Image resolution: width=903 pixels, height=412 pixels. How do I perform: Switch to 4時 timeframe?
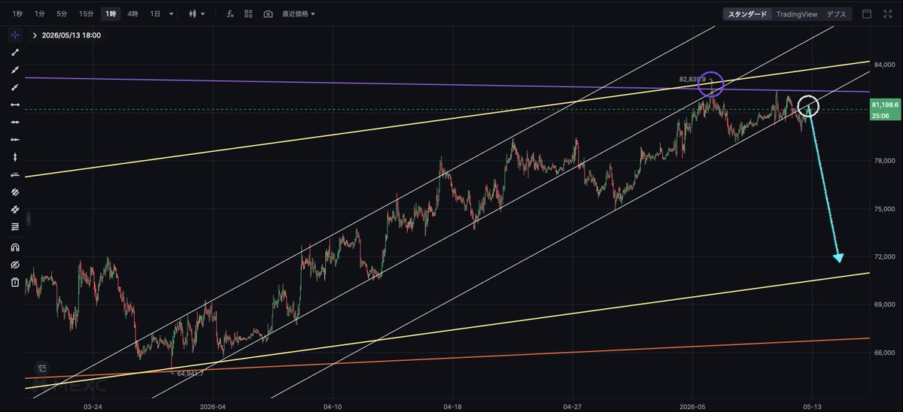pos(132,14)
